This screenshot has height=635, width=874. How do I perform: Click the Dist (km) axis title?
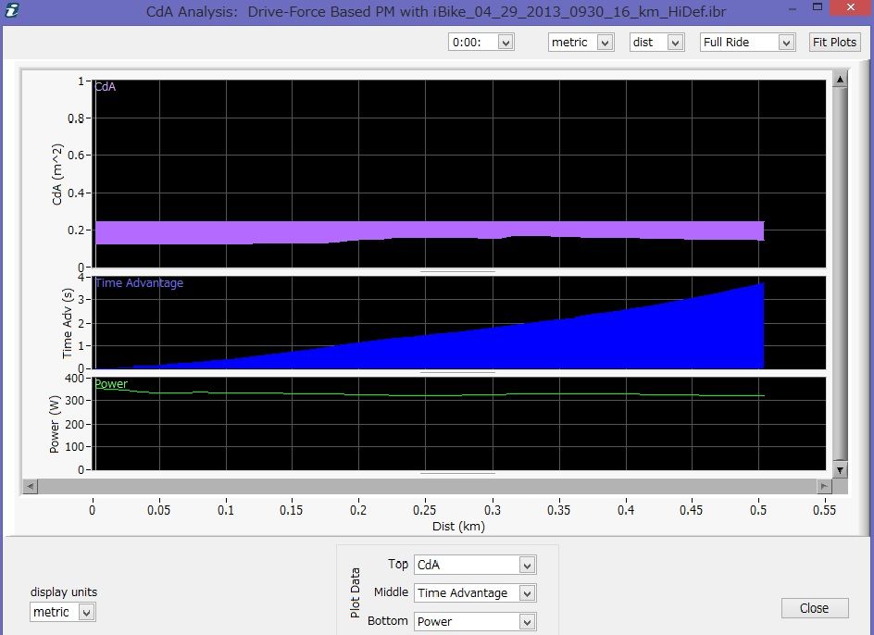click(x=458, y=527)
